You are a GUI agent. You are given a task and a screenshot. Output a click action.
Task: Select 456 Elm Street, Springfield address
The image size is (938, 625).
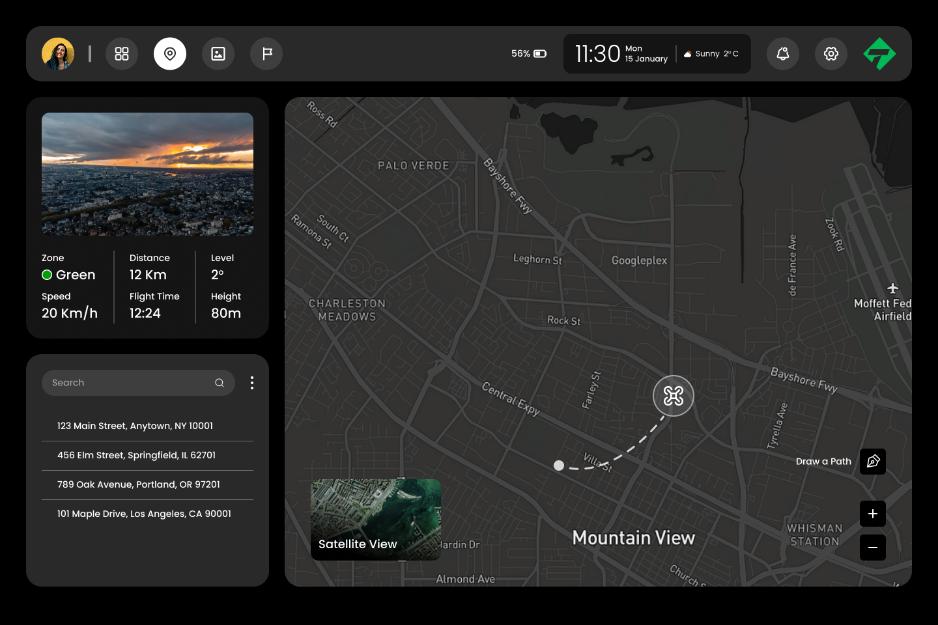point(147,455)
